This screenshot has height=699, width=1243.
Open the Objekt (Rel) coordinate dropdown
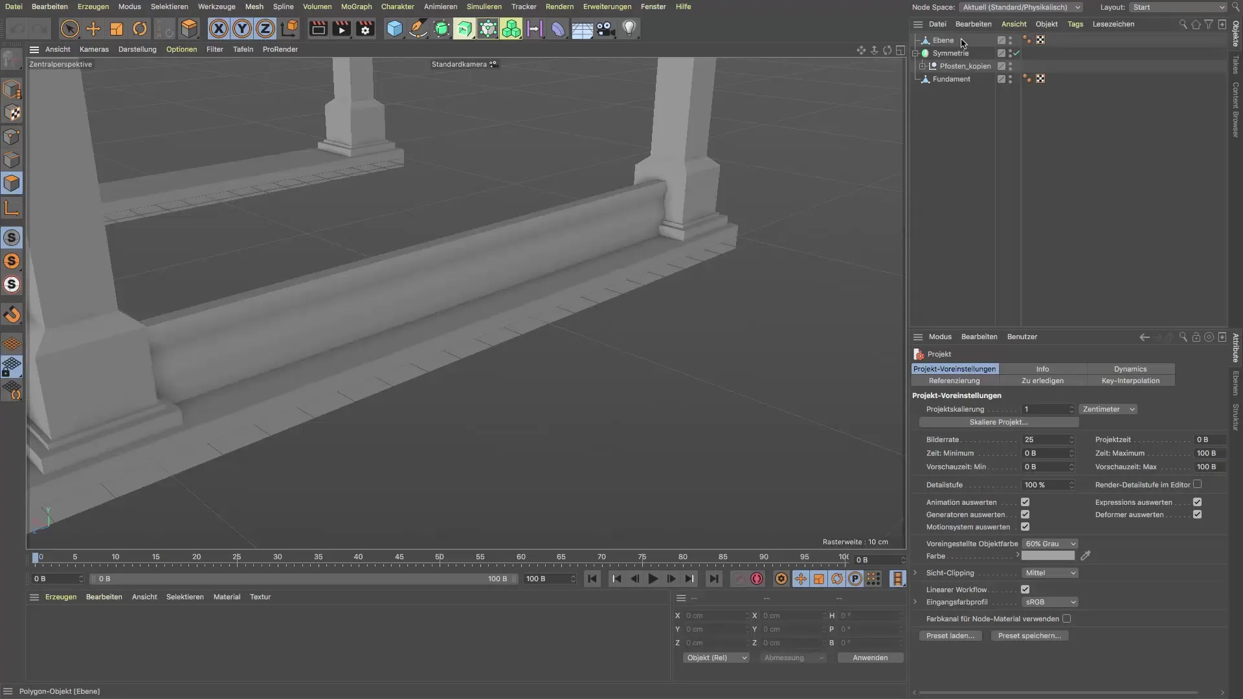(716, 658)
